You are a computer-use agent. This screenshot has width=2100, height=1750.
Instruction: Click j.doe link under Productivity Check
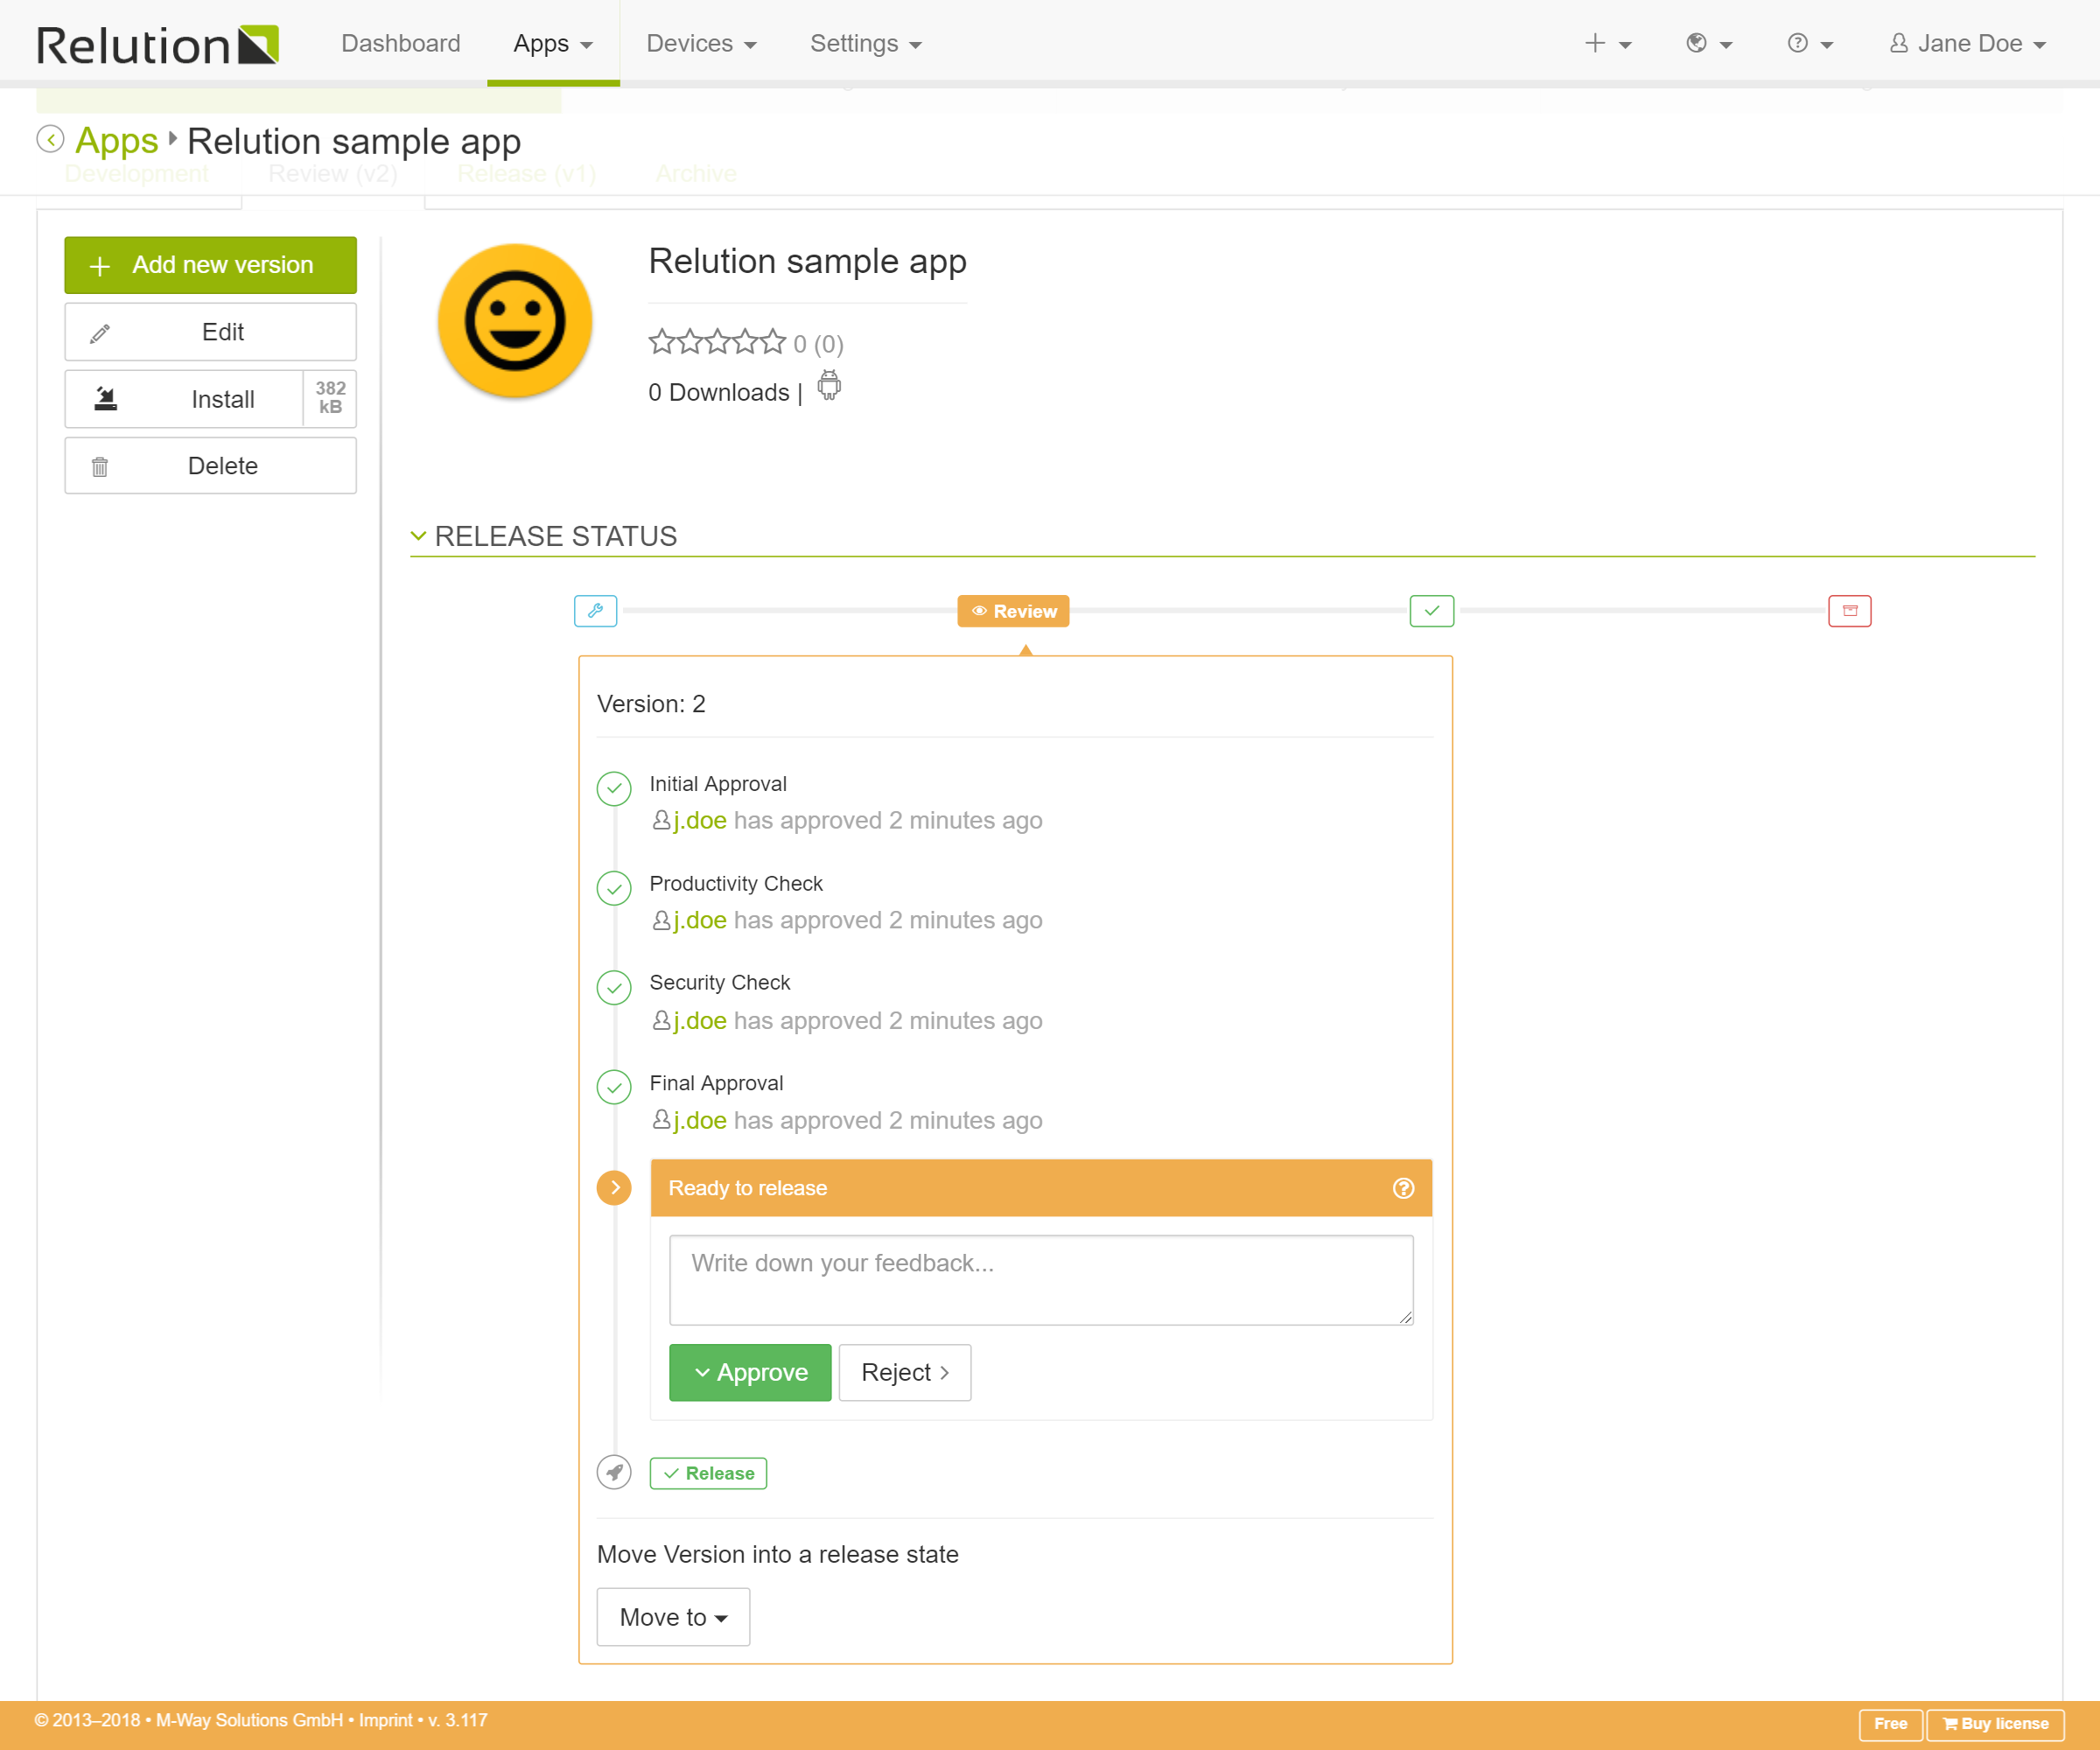tap(700, 920)
